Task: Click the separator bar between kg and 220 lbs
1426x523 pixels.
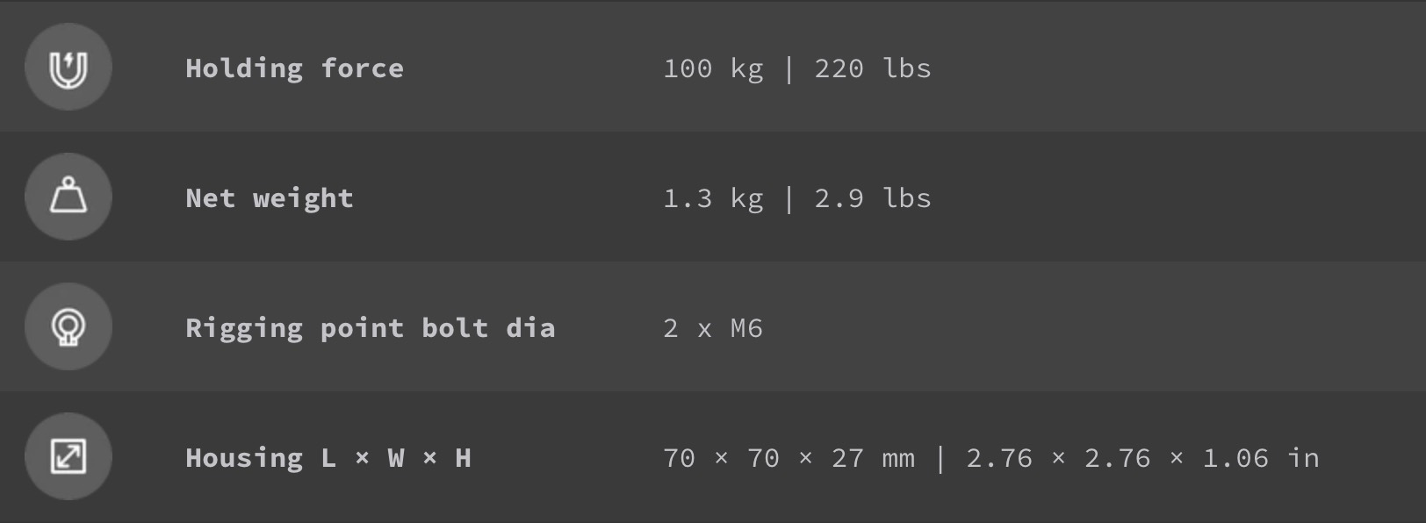Action: tap(789, 68)
